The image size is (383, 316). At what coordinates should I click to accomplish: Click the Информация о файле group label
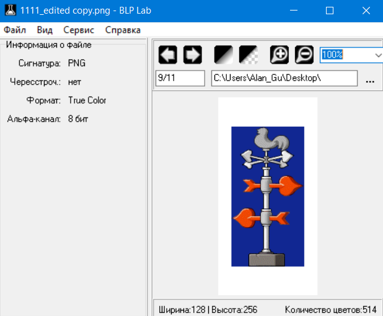point(48,45)
